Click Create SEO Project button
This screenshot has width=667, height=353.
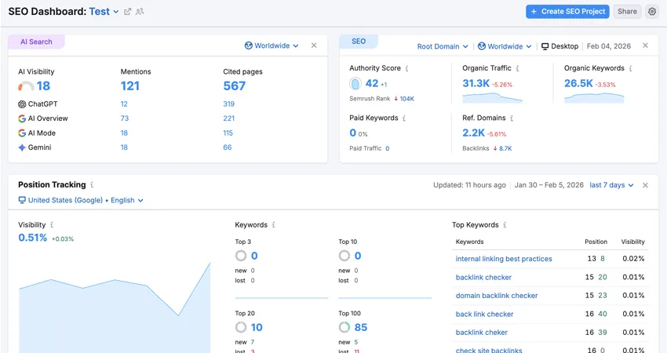[567, 12]
